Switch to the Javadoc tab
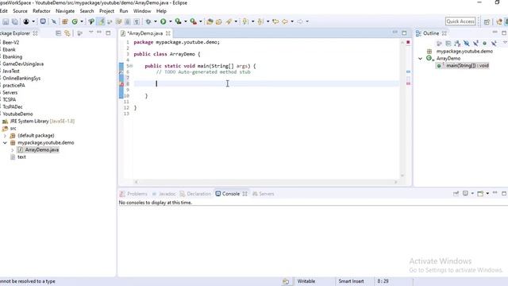This screenshot has width=508, height=286. tap(164, 194)
